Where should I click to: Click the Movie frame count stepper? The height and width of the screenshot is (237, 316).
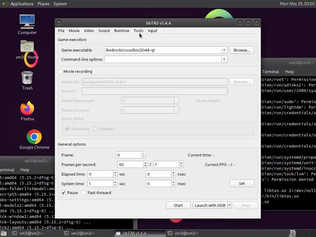[x=177, y=101]
